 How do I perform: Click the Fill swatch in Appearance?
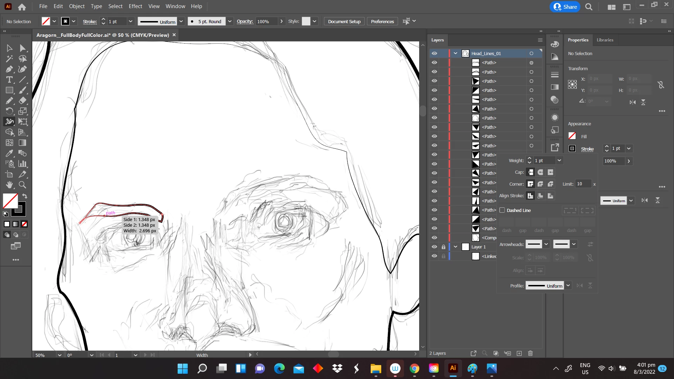point(572,136)
